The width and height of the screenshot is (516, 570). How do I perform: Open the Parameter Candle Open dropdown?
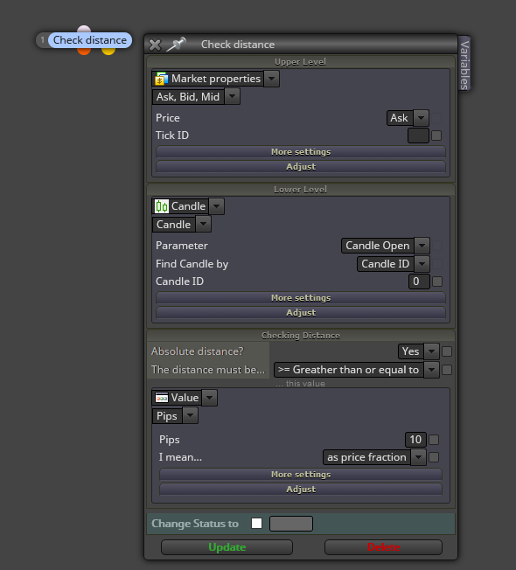422,246
